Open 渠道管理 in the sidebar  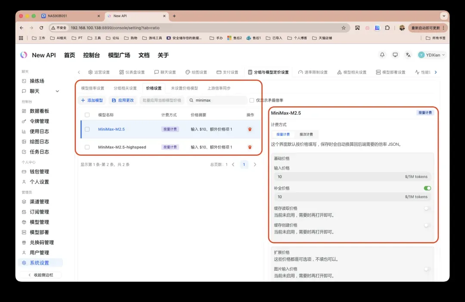(39, 202)
